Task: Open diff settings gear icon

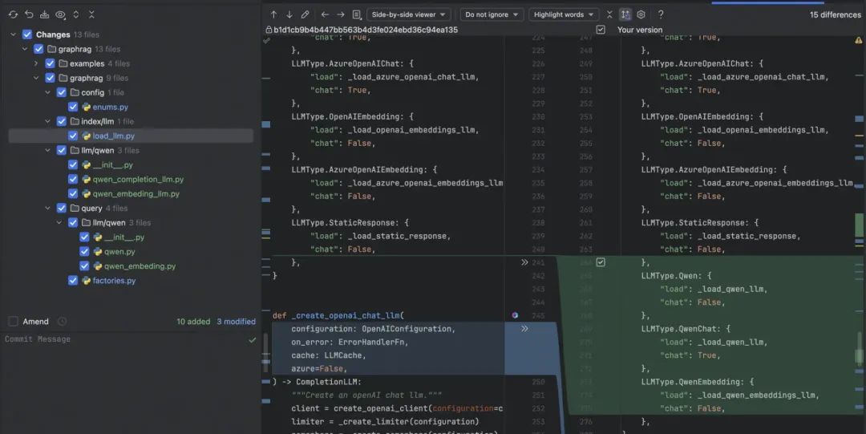Action: 641,14
